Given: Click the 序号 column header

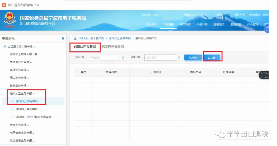Looking at the screenshot, I should tap(83, 72).
